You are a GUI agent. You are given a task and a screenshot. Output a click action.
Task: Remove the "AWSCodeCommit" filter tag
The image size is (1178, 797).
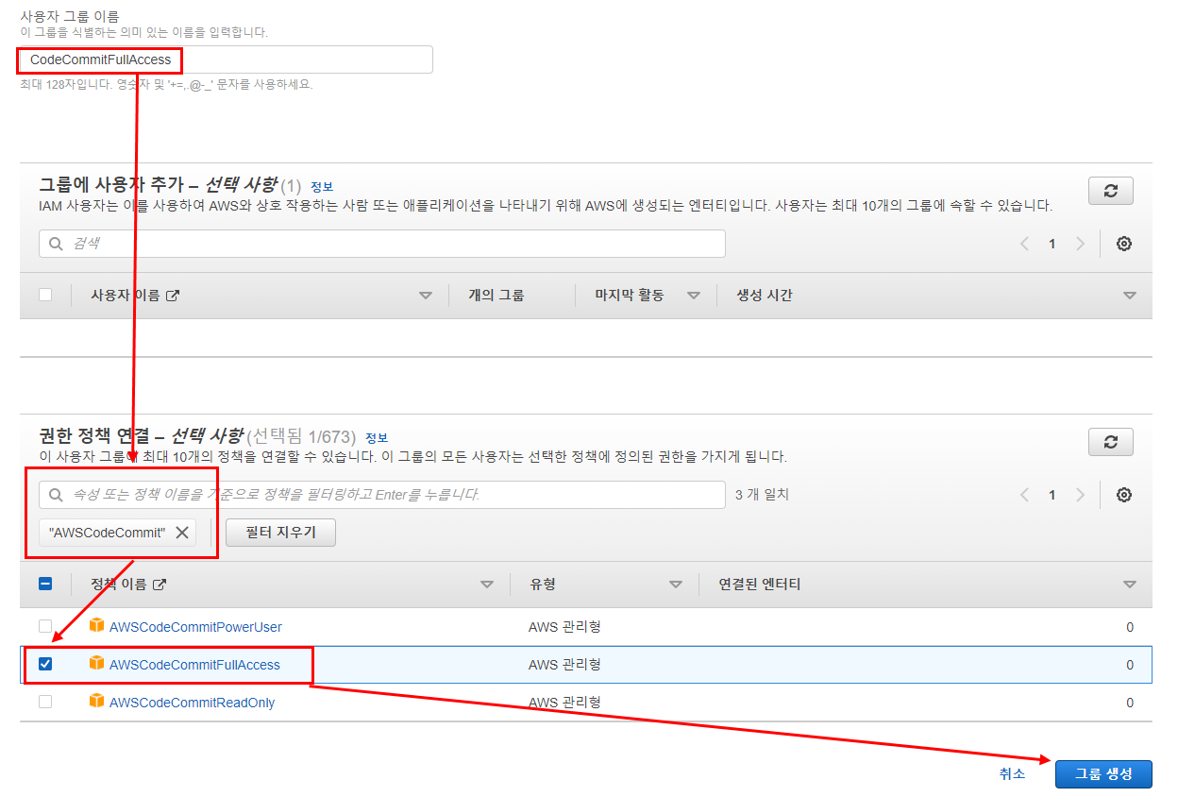(182, 533)
